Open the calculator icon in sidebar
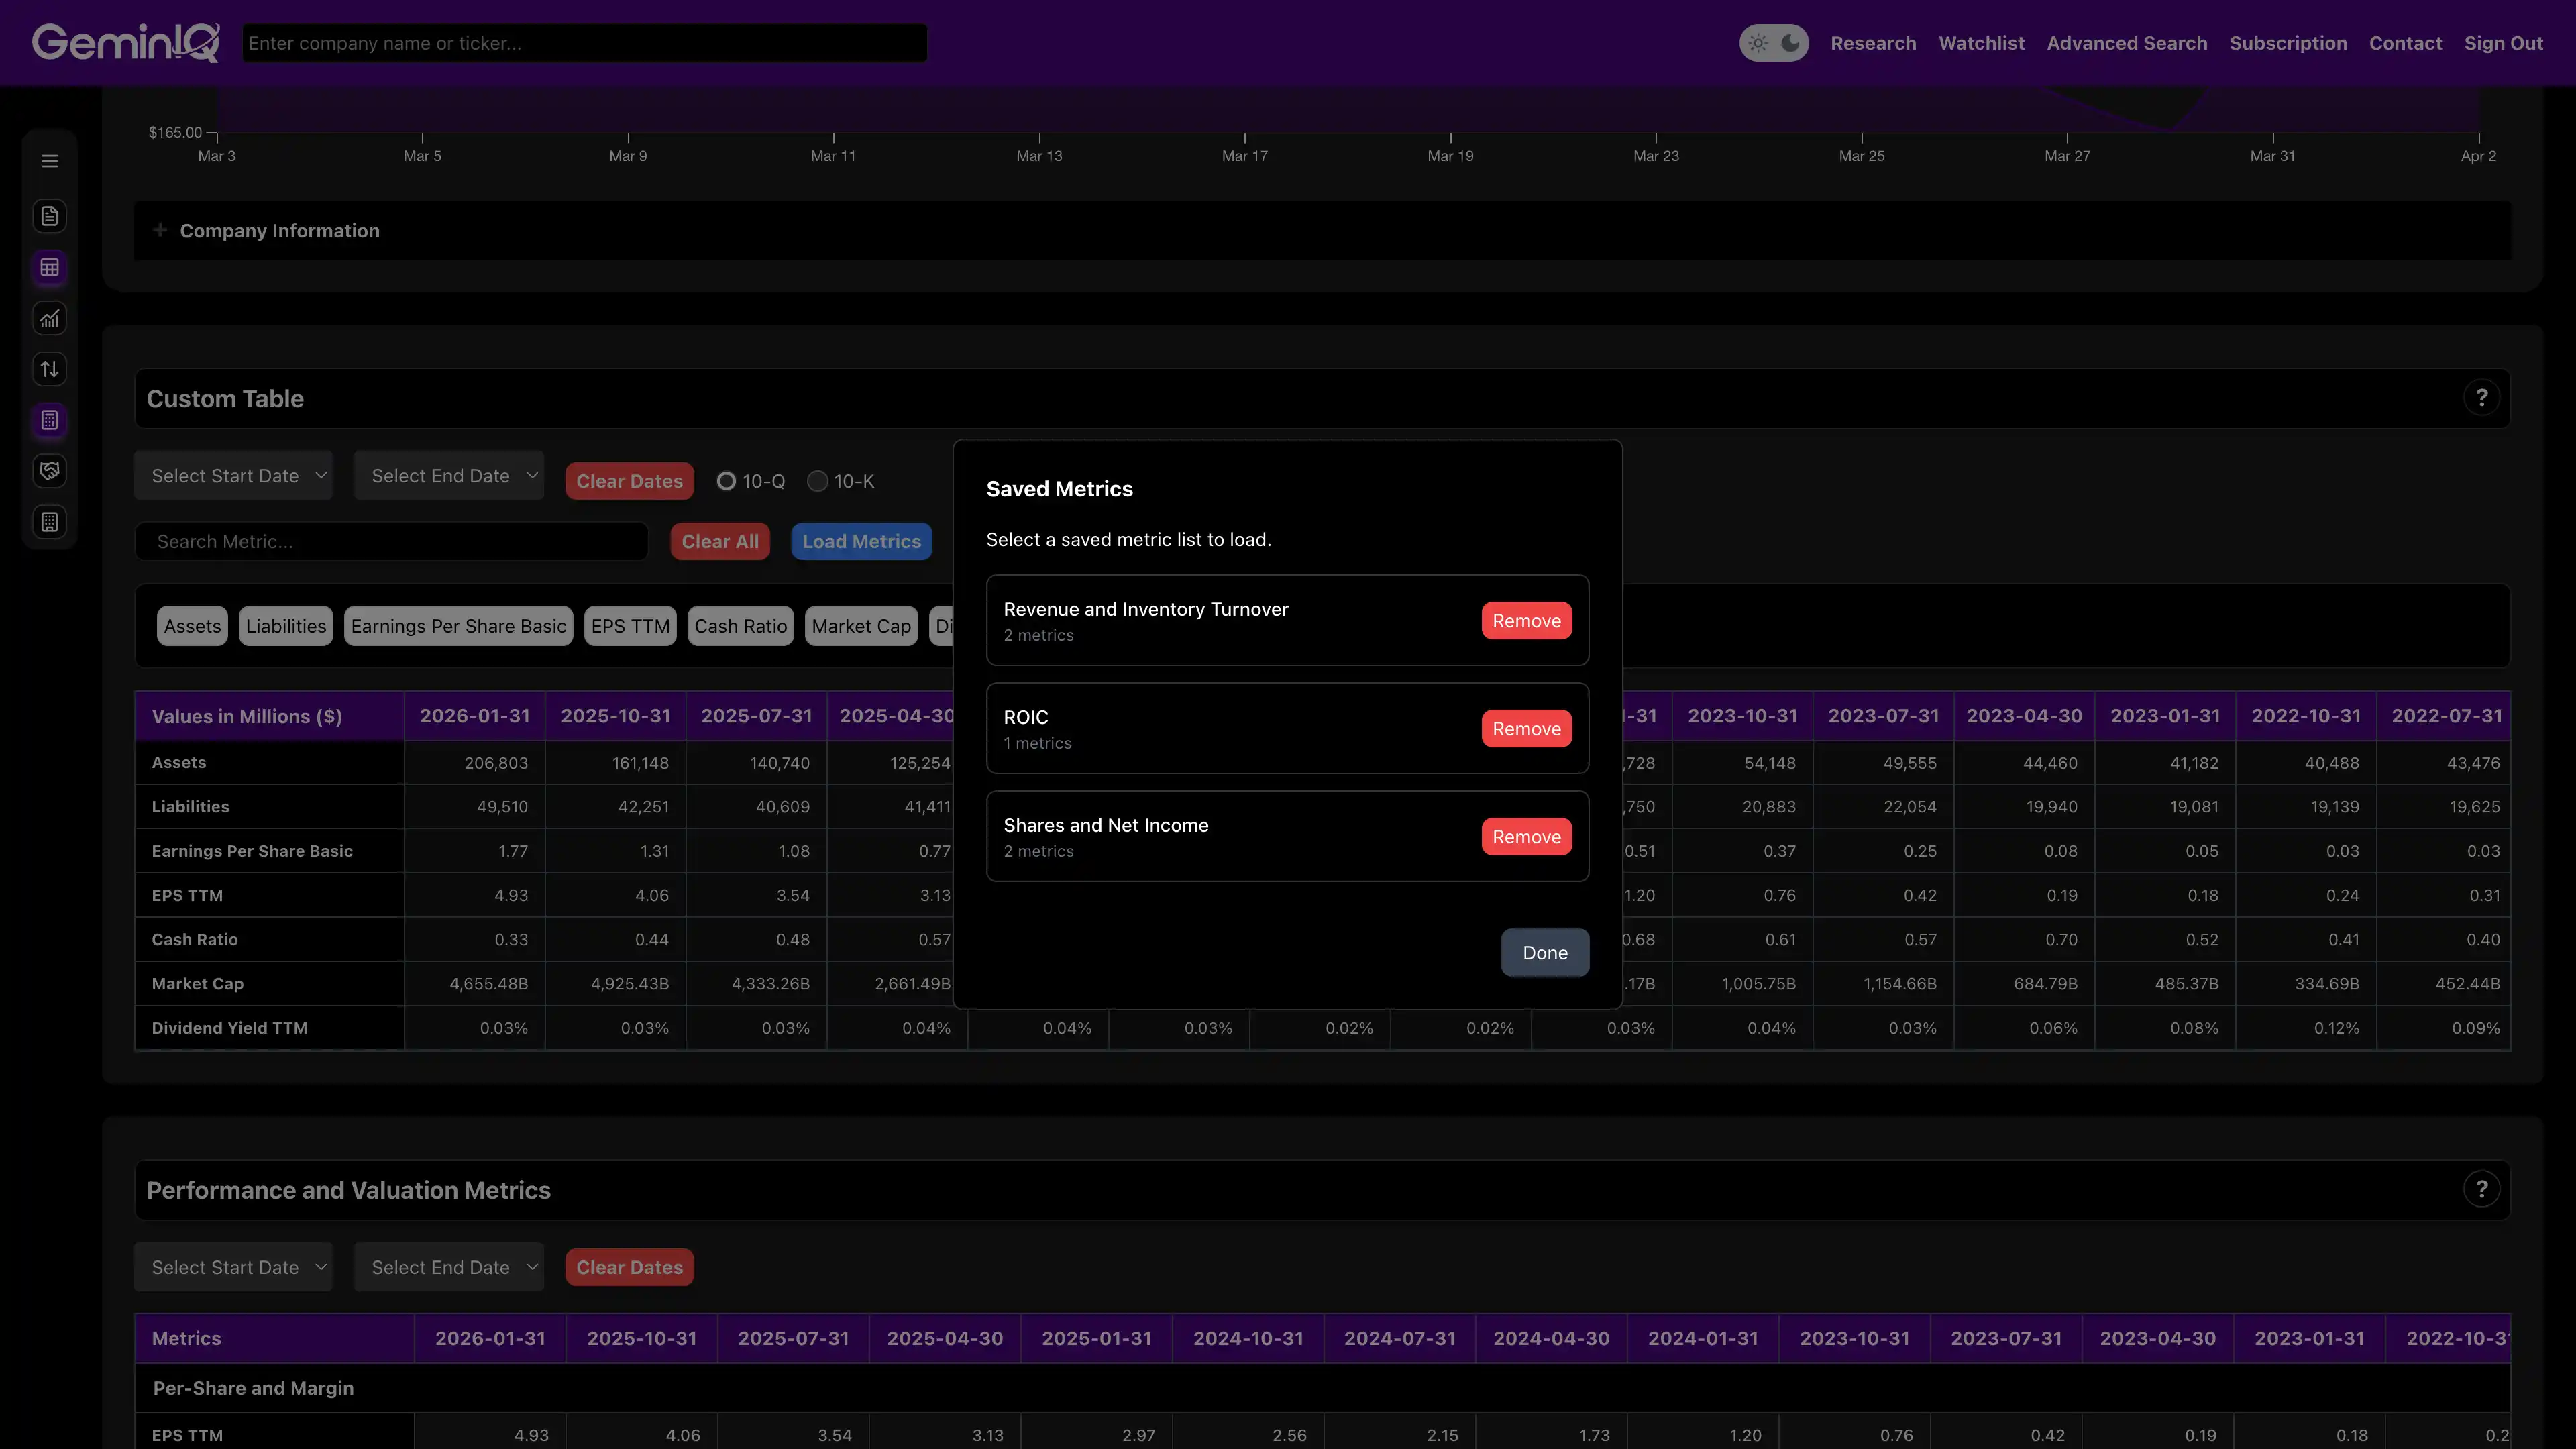Viewport: 2576px width, 1449px height. pyautogui.click(x=49, y=420)
